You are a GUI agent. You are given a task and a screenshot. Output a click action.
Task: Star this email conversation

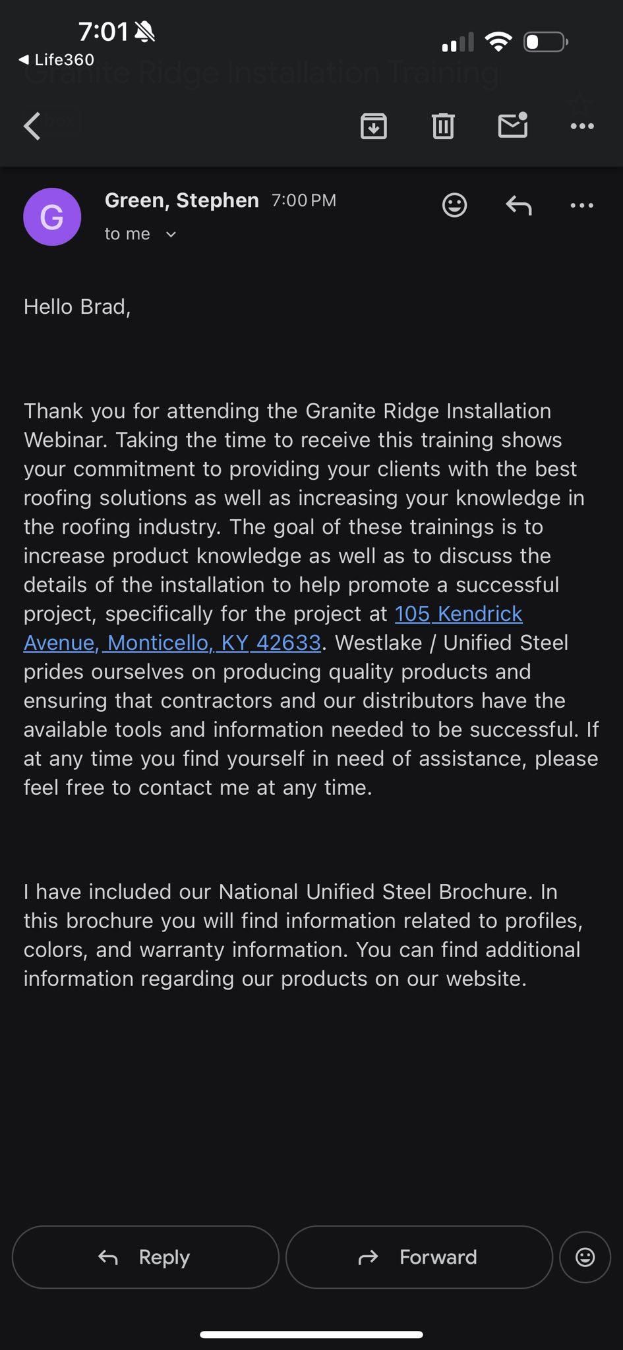(580, 104)
